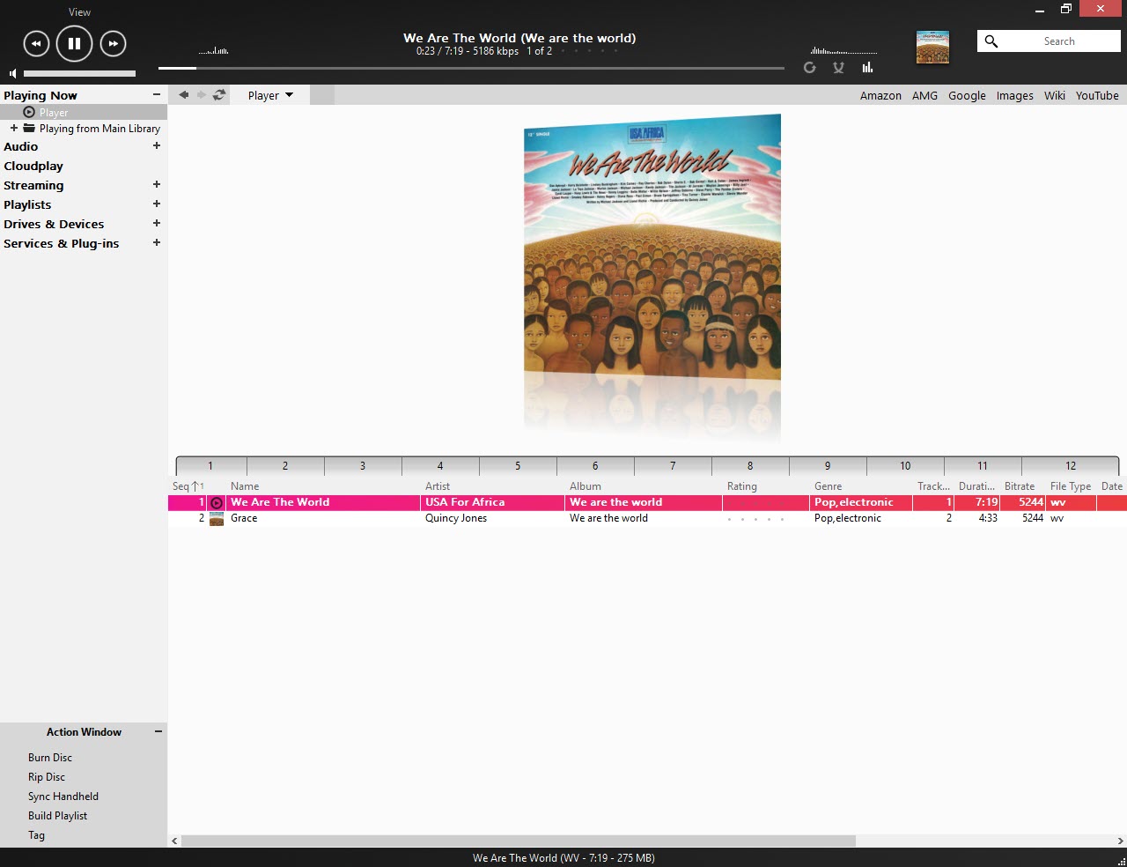This screenshot has height=867, width=1127.
Task: Click the Grace row thumbnail icon
Action: [217, 519]
